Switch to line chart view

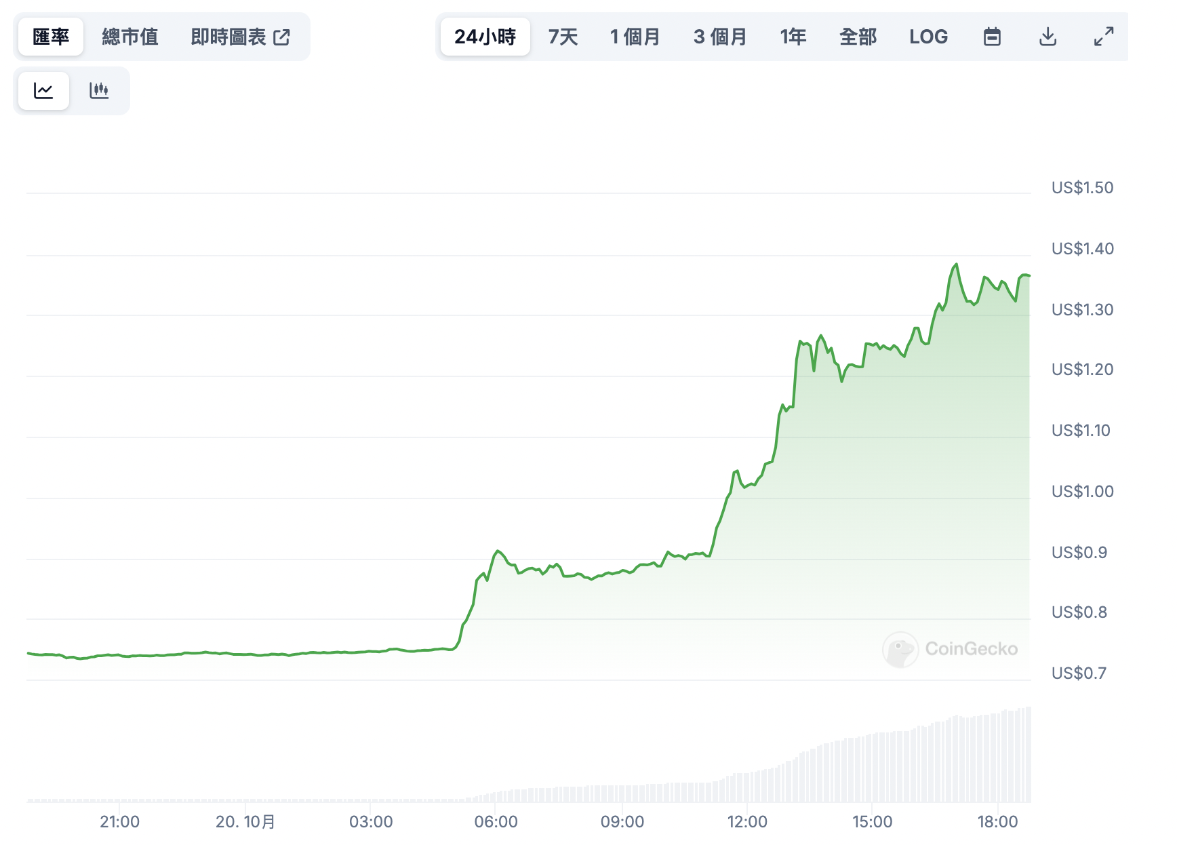[x=43, y=91]
